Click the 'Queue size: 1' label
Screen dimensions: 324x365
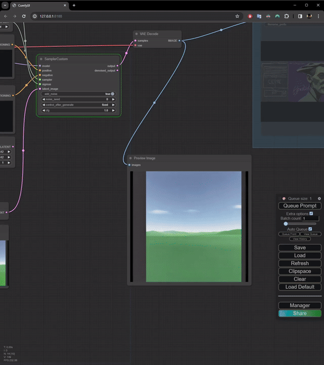tap(300, 198)
